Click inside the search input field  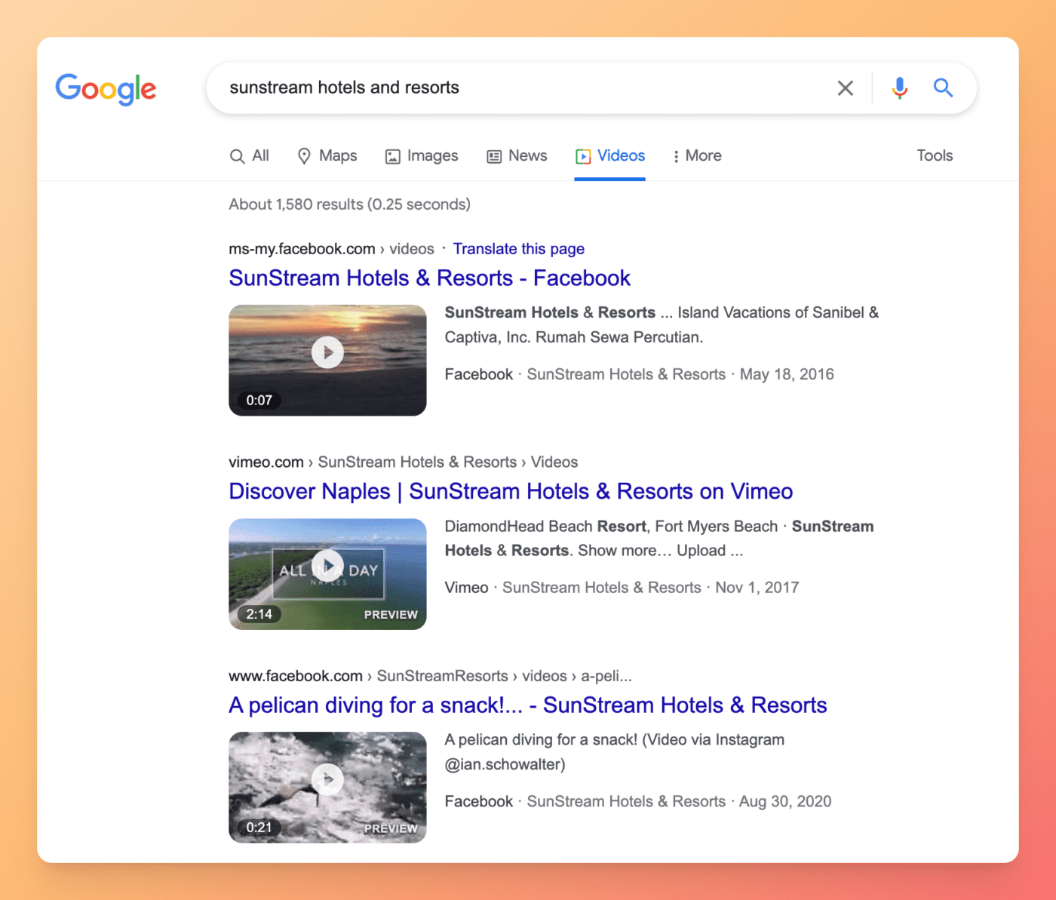528,88
